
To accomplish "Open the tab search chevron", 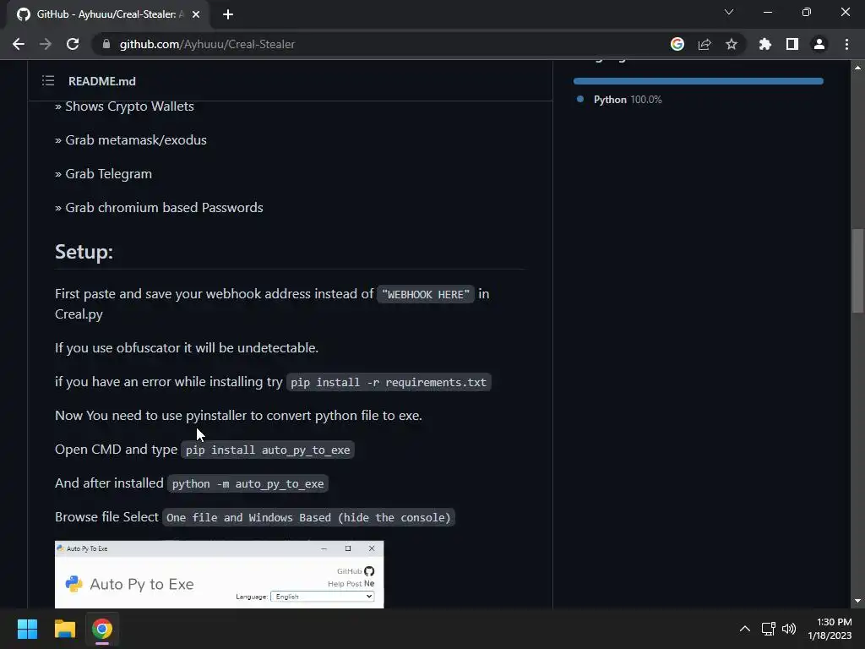I will click(729, 12).
